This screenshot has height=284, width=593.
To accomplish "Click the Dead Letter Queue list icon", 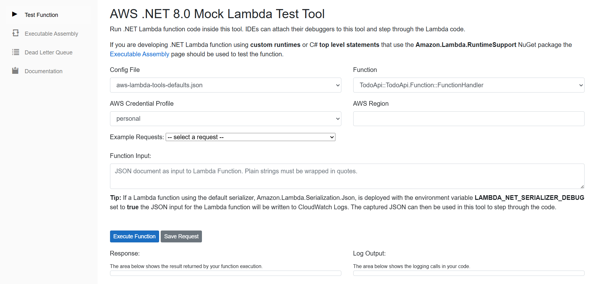I will 15,52.
